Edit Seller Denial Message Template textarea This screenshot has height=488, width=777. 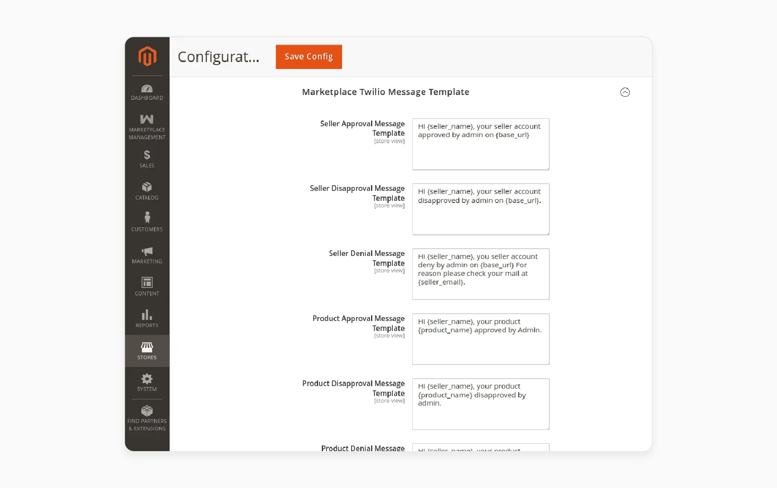(x=480, y=274)
